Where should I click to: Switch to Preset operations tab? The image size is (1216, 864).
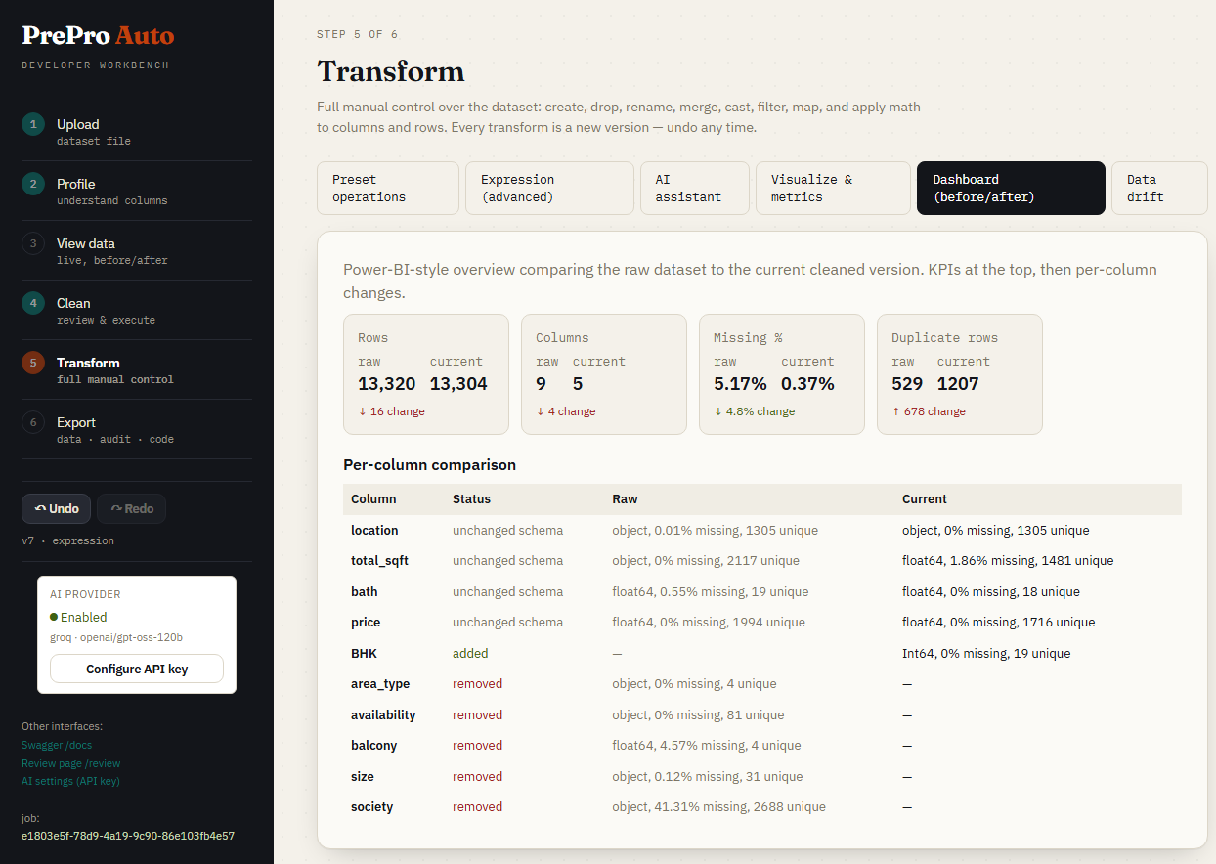[x=388, y=188]
